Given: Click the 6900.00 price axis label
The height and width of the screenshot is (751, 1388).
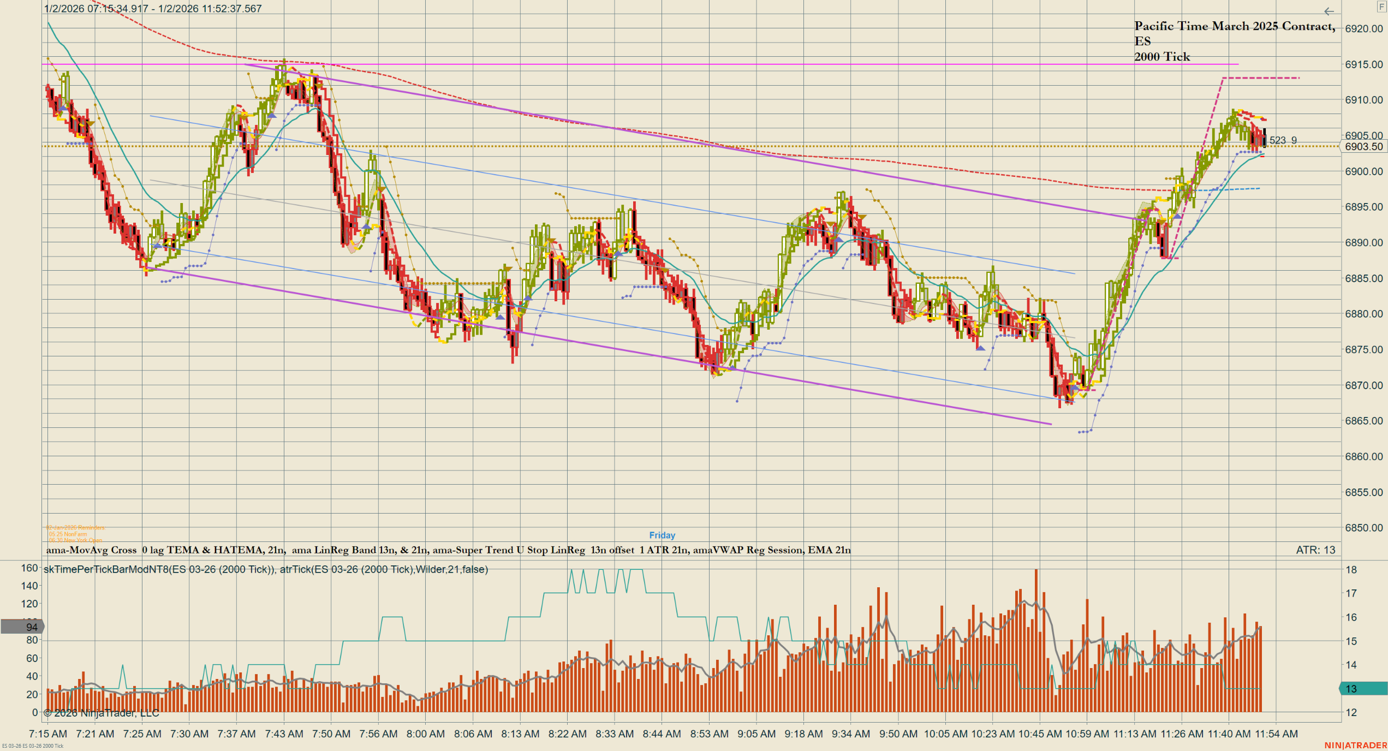Looking at the screenshot, I should click(1364, 171).
